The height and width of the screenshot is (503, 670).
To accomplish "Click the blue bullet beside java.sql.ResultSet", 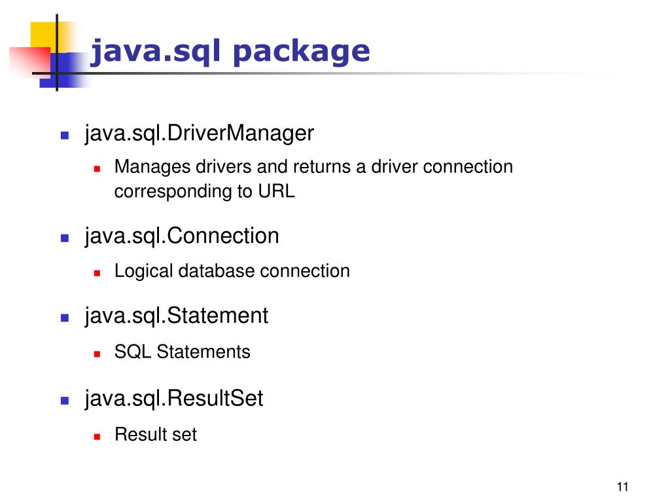I will tap(65, 401).
